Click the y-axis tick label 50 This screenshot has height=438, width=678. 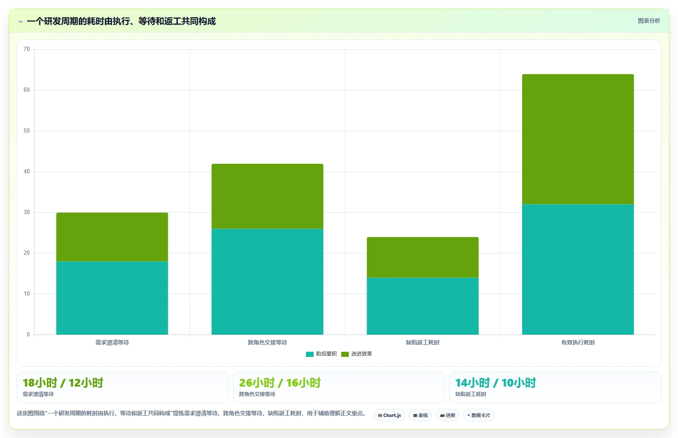click(x=27, y=131)
